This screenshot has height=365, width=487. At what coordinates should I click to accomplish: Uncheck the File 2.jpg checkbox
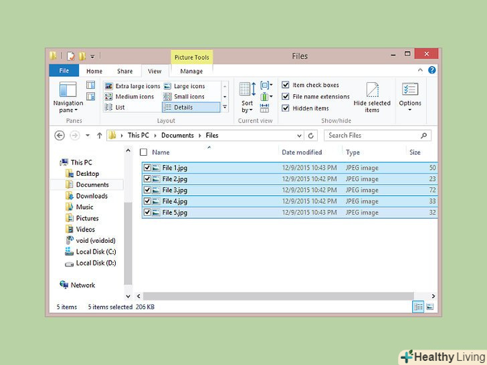[x=147, y=178]
